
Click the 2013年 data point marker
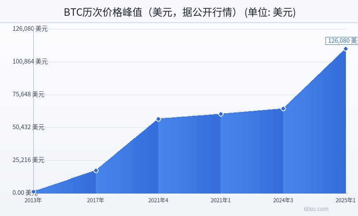click(x=34, y=191)
